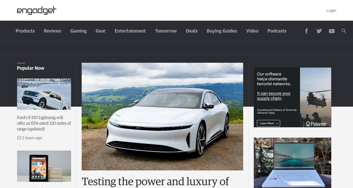Click the Engadget logo
The width and height of the screenshot is (353, 188).
click(36, 10)
